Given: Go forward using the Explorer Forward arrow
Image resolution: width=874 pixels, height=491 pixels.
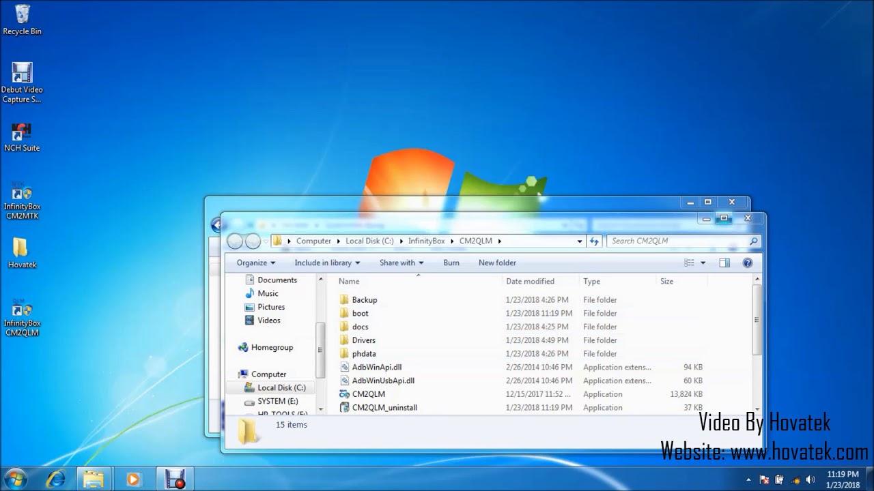Looking at the screenshot, I should [x=253, y=241].
